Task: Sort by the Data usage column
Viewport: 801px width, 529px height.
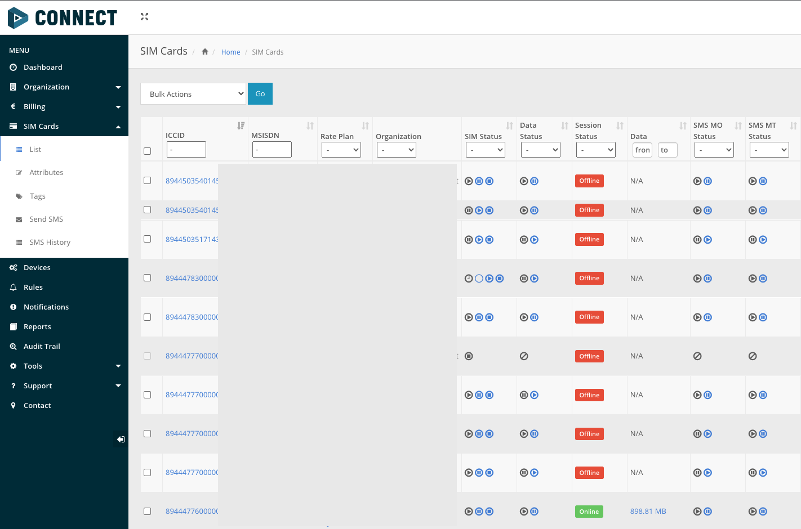Action: click(x=683, y=125)
